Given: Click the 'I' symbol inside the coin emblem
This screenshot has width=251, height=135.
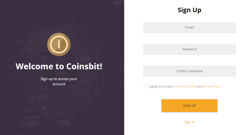Looking at the screenshot, I should (59, 44).
